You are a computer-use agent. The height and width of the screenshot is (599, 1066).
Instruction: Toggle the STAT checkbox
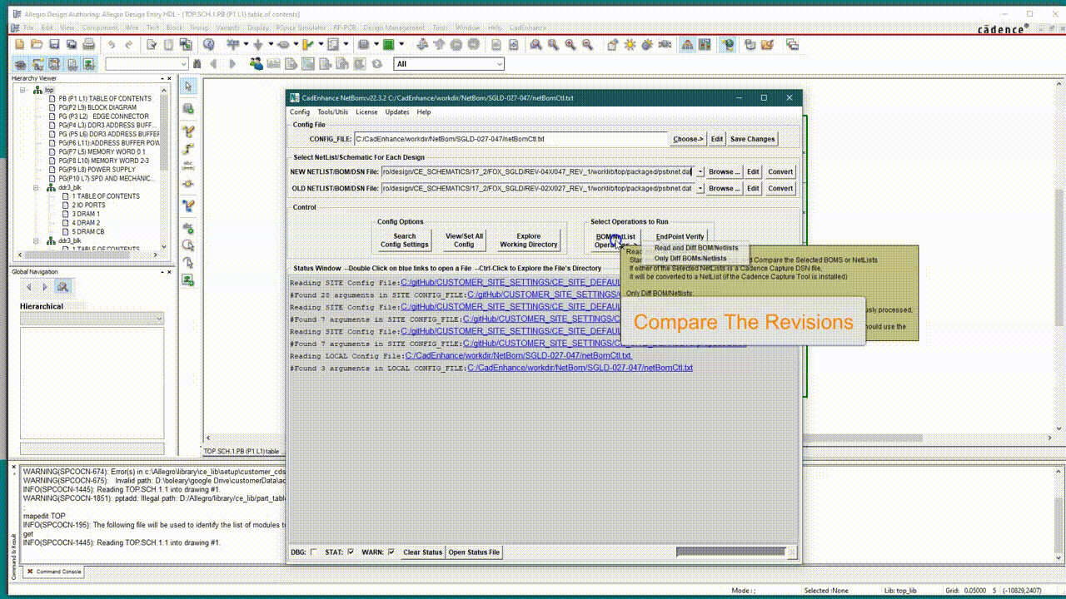pyautogui.click(x=351, y=552)
